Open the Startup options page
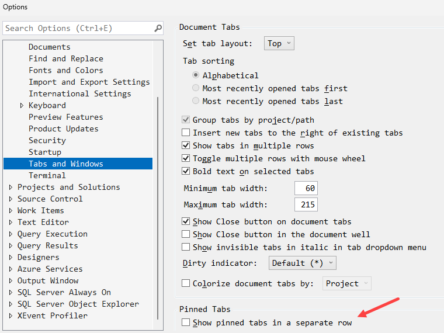The height and width of the screenshot is (333, 444). pyautogui.click(x=45, y=152)
